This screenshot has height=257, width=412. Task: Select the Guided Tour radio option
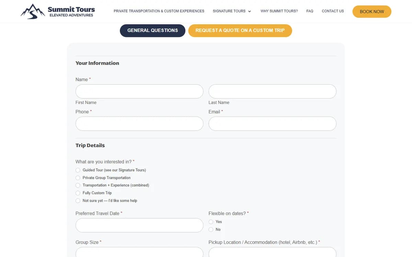tap(78, 170)
